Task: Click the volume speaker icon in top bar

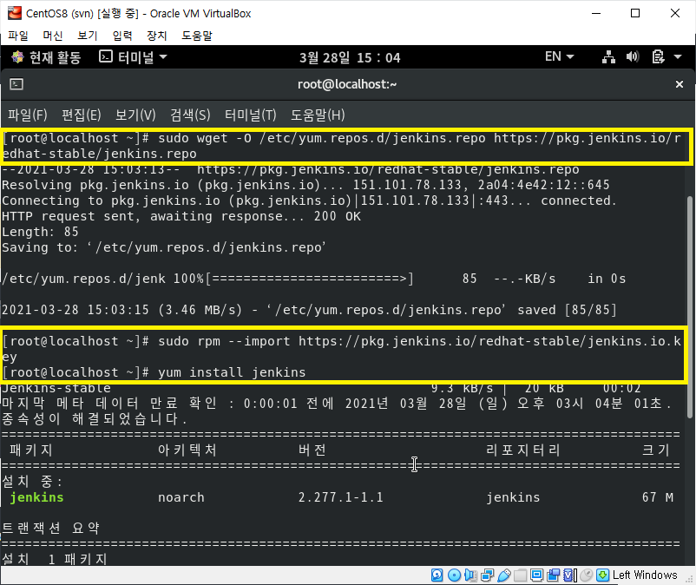Action: (633, 56)
